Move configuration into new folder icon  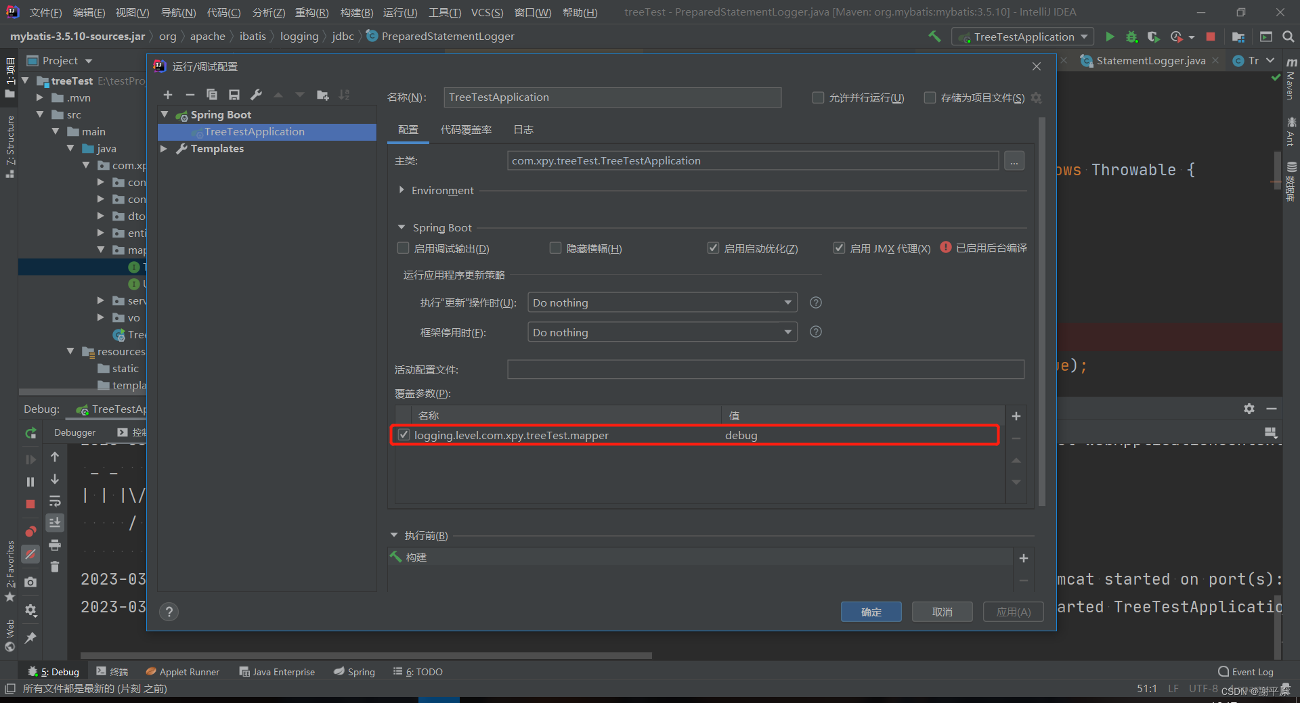click(x=322, y=95)
